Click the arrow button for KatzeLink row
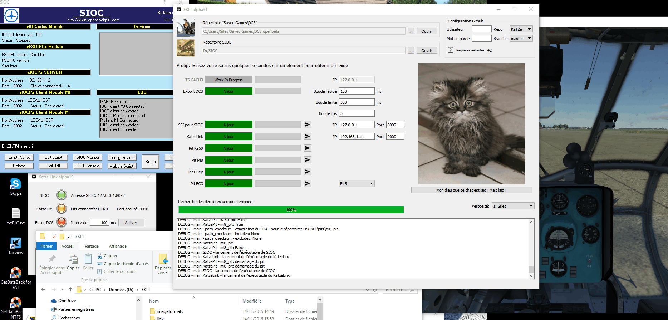The height and width of the screenshot is (320, 668). coord(307,136)
